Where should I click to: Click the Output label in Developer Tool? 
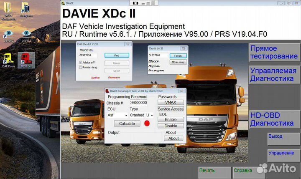[114, 132]
